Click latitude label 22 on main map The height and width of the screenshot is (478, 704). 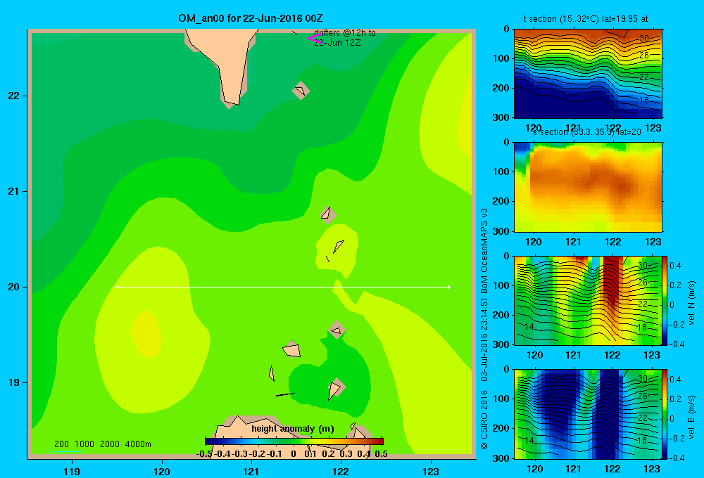click(x=14, y=96)
